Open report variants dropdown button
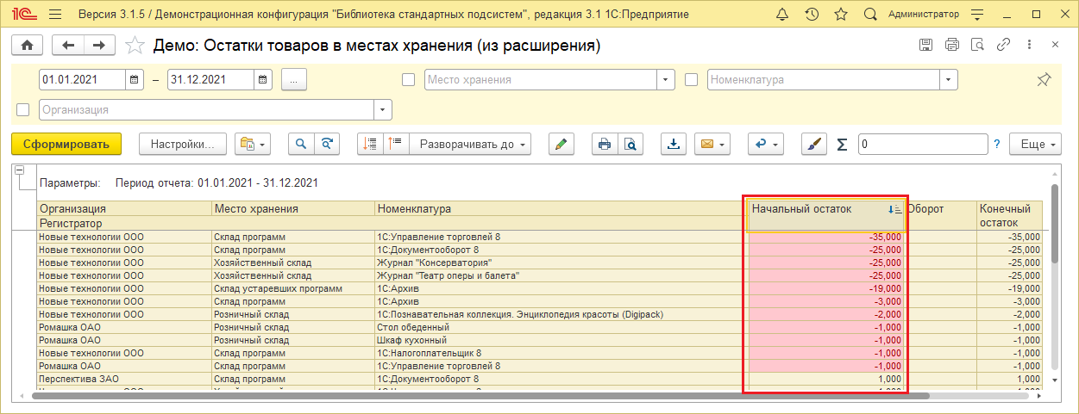Screen dimensions: 1079x414 253,144
